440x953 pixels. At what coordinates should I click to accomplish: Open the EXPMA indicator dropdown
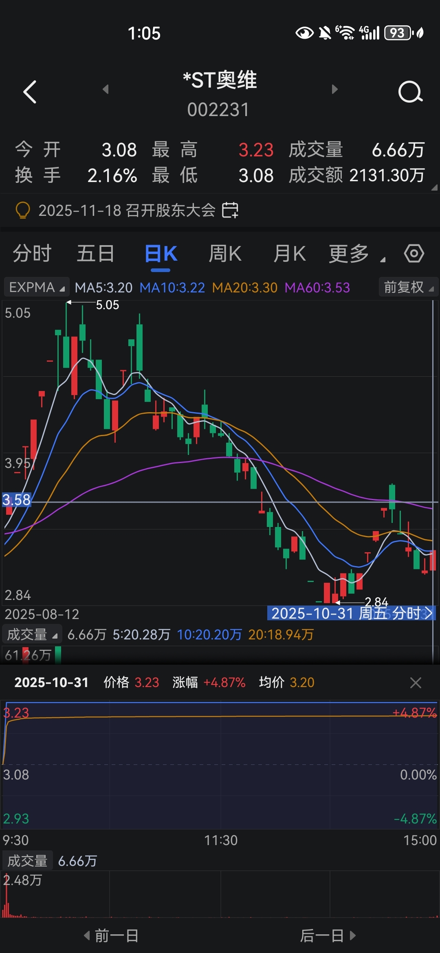pyautogui.click(x=37, y=287)
